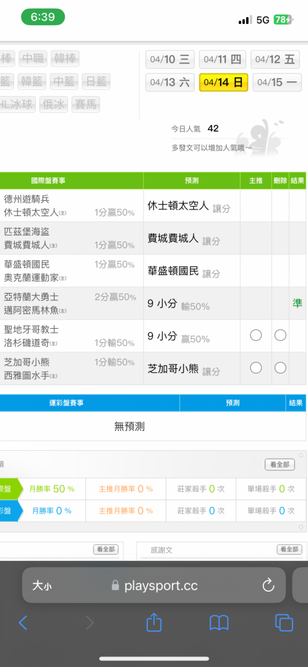Select the 04/14 日 date tab
Screen dimensions: 308x667
[x=223, y=82]
